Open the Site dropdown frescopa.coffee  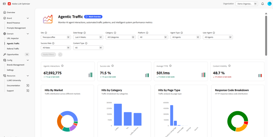click(x=56, y=37)
